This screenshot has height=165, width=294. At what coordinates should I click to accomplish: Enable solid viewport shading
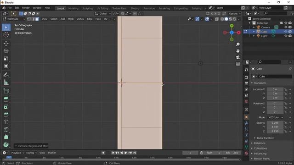[x=226, y=19]
